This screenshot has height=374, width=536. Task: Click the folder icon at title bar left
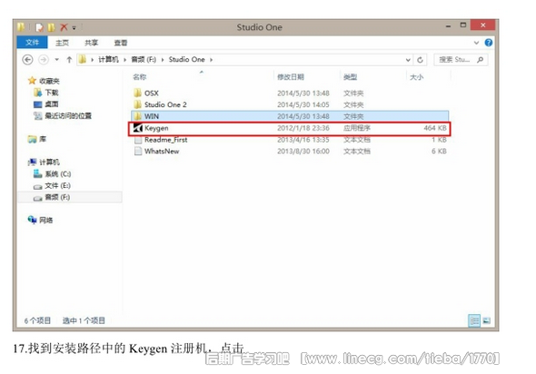[x=21, y=27]
